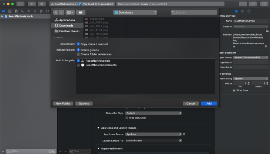Toggle the inspectors panel button
The width and height of the screenshot is (270, 154).
click(x=264, y=4)
